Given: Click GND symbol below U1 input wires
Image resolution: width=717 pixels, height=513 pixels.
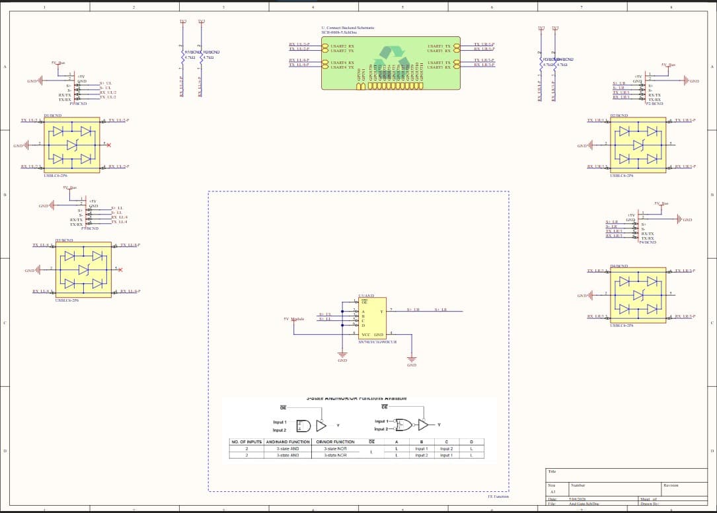Looking at the screenshot, I should 342,356.
